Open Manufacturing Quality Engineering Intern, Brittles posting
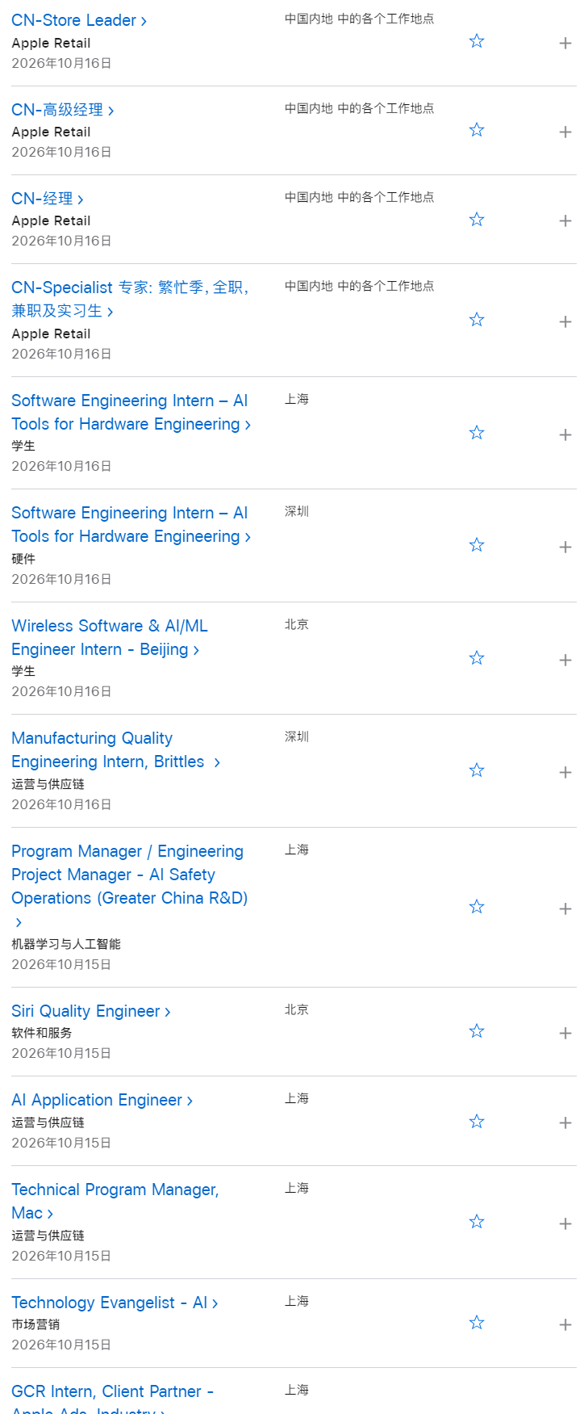584x1414 pixels. point(115,749)
